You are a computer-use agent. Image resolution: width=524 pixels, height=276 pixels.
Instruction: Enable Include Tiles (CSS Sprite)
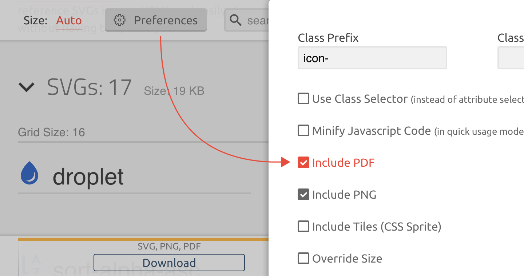coord(303,227)
